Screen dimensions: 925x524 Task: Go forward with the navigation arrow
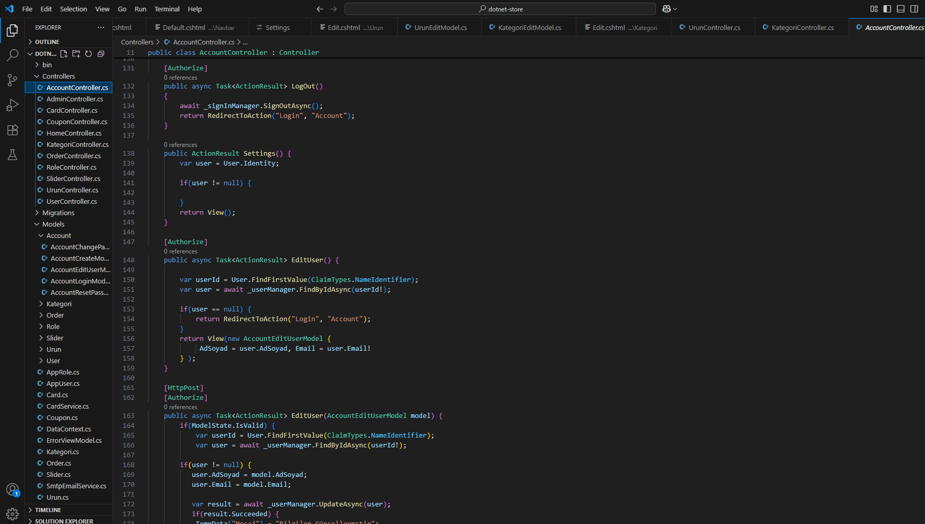(x=334, y=9)
